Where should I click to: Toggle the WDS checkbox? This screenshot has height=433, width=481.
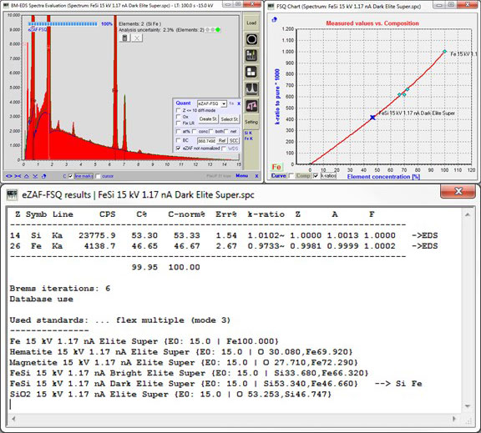224,149
